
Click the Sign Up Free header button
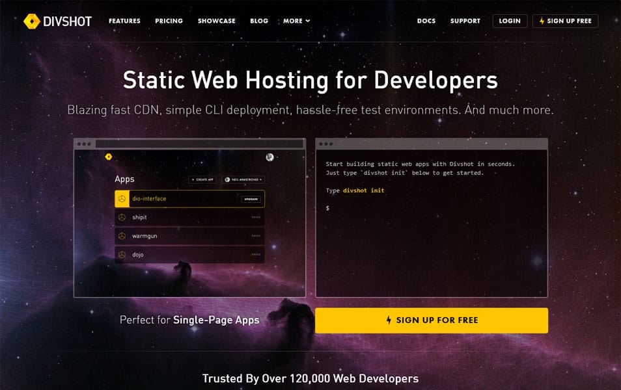coord(564,21)
